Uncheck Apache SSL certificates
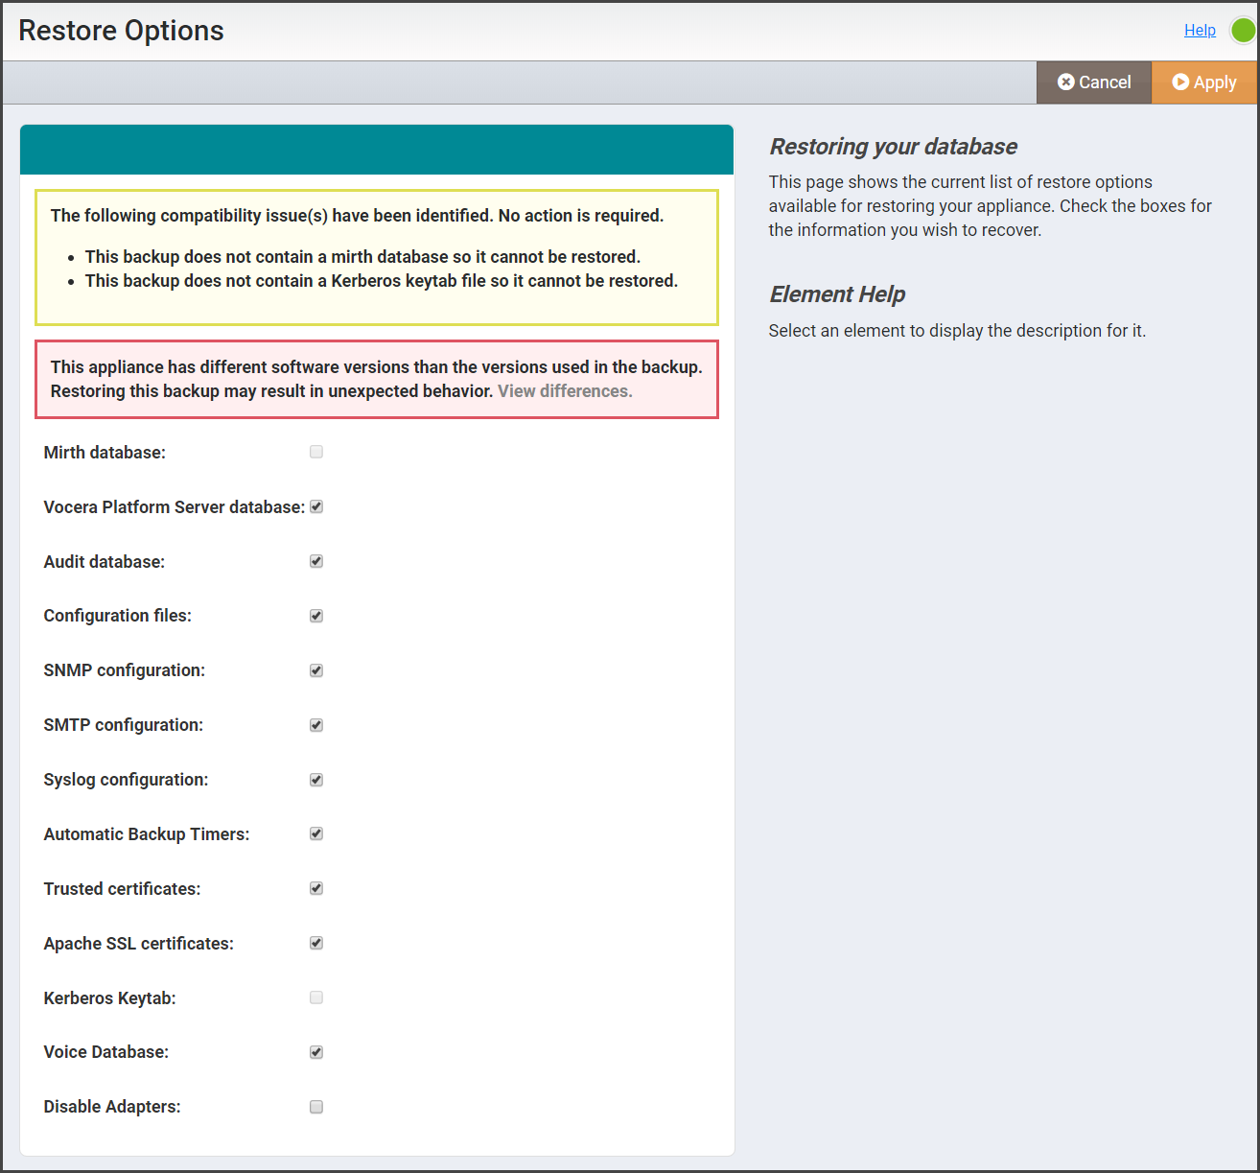The width and height of the screenshot is (1260, 1173). click(x=315, y=943)
